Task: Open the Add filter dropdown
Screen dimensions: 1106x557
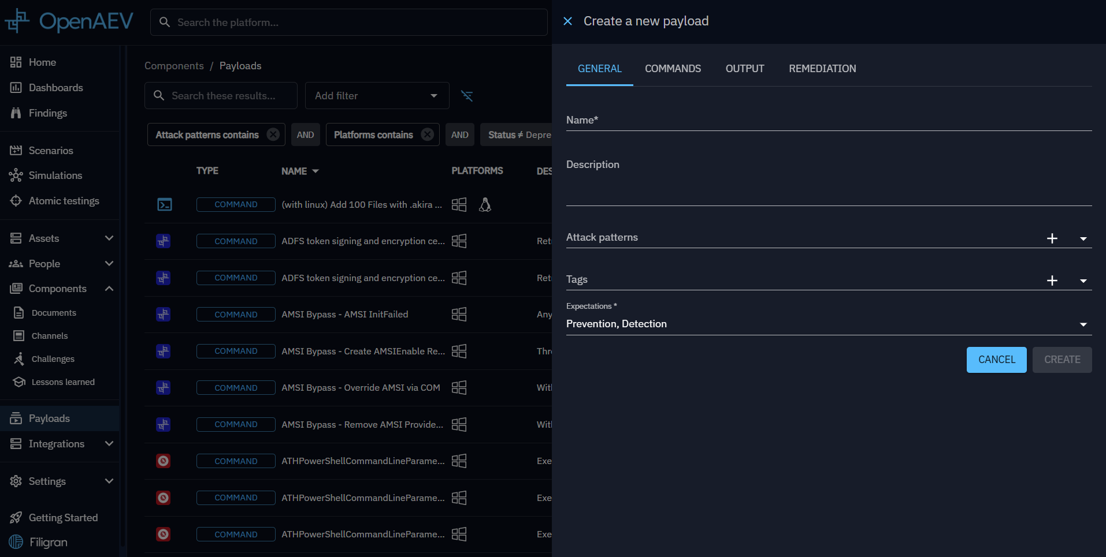Action: (x=377, y=96)
